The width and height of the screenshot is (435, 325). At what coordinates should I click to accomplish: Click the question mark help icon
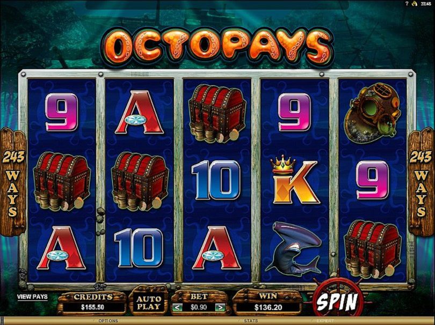pyautogui.click(x=407, y=4)
